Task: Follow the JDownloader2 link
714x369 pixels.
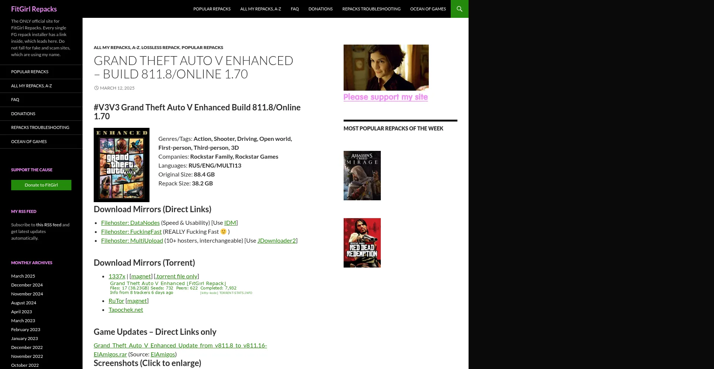Action: pos(276,240)
